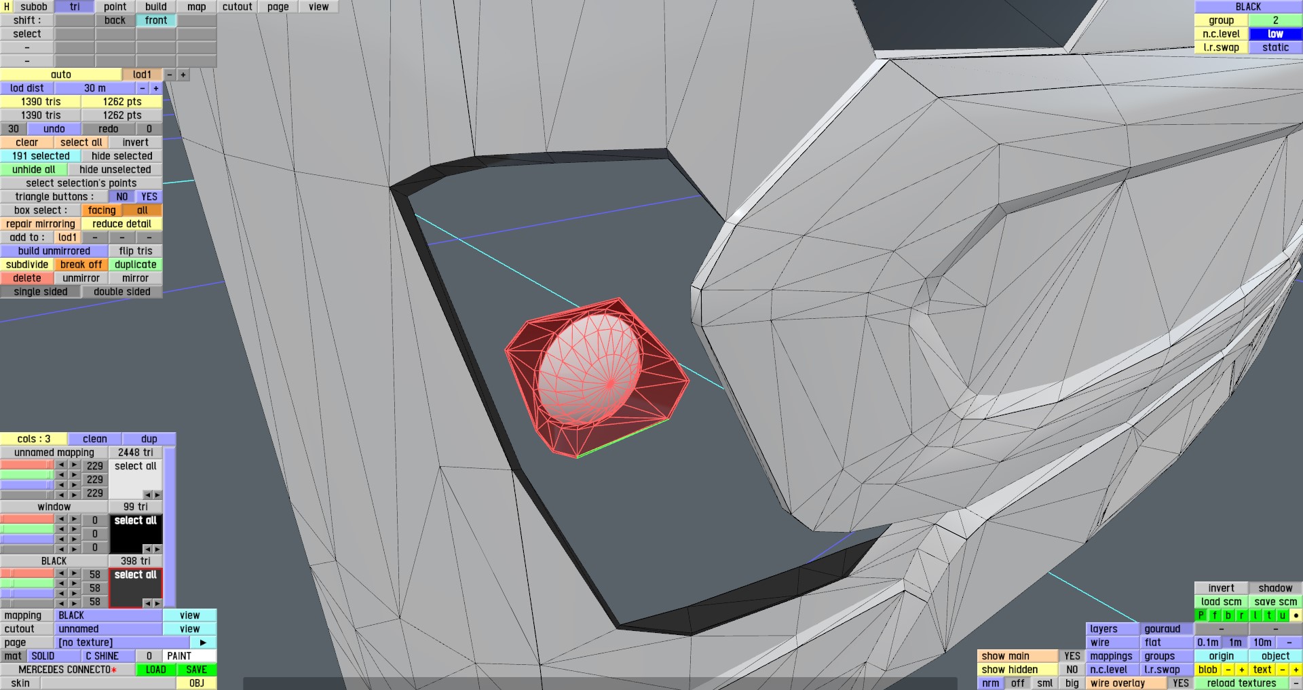Click the empty skin name field
Image resolution: width=1303 pixels, height=690 pixels.
pyautogui.click(x=109, y=683)
